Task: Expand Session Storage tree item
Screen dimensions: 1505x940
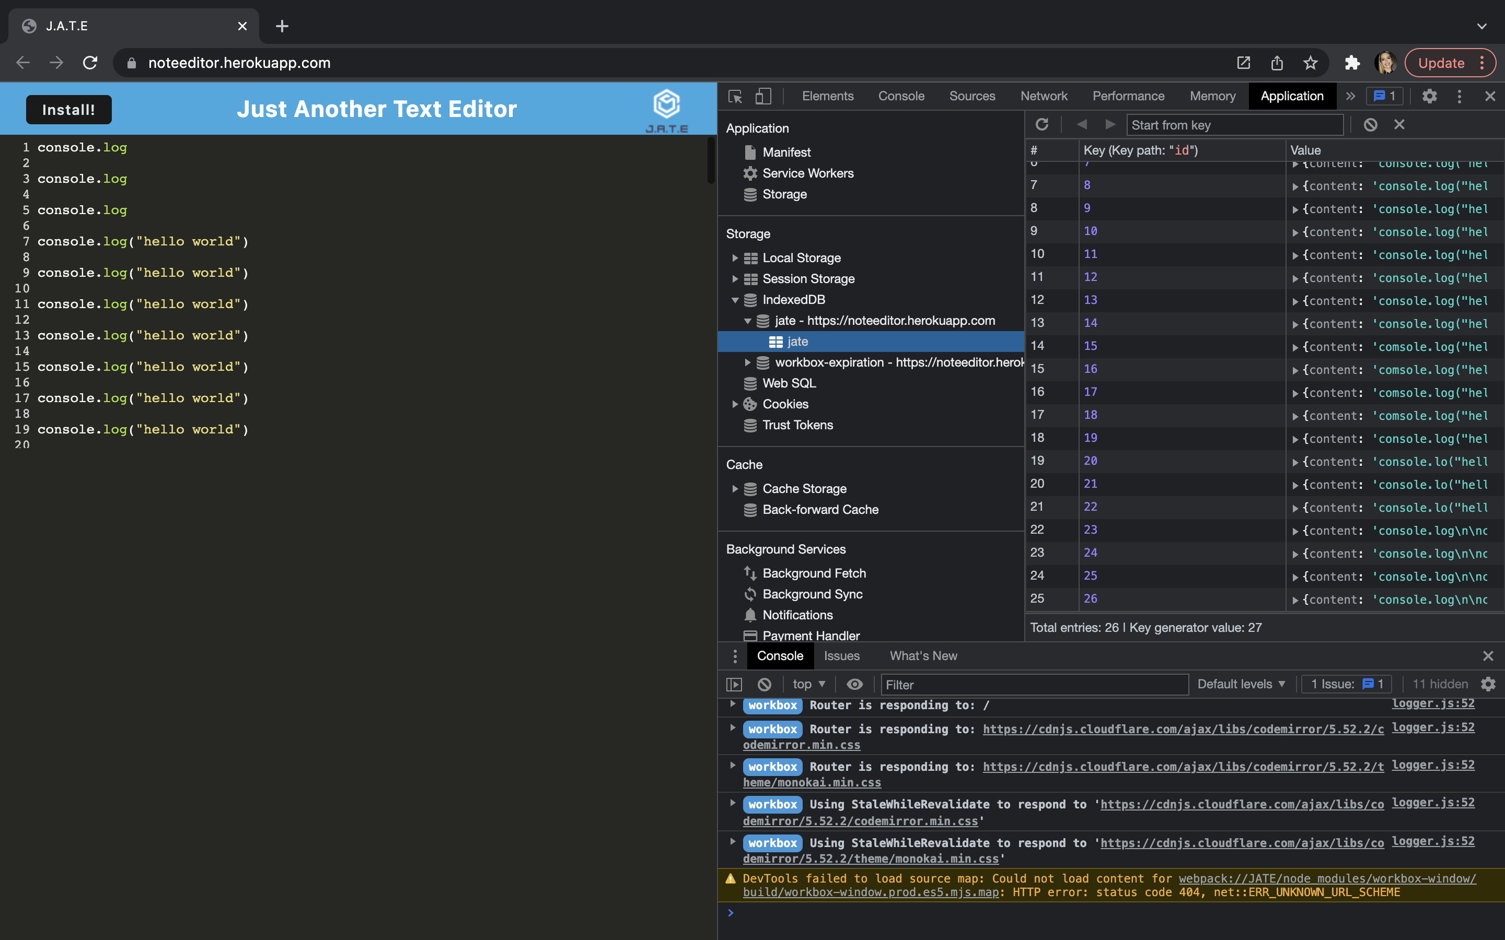Action: pos(735,279)
